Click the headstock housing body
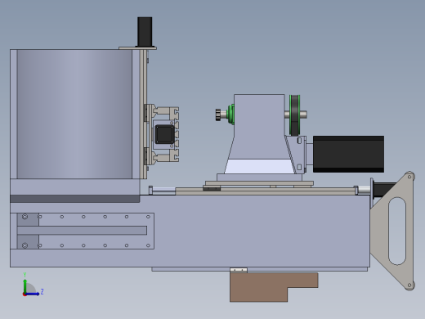Viewport: 425px width, 319px height. coord(259,127)
